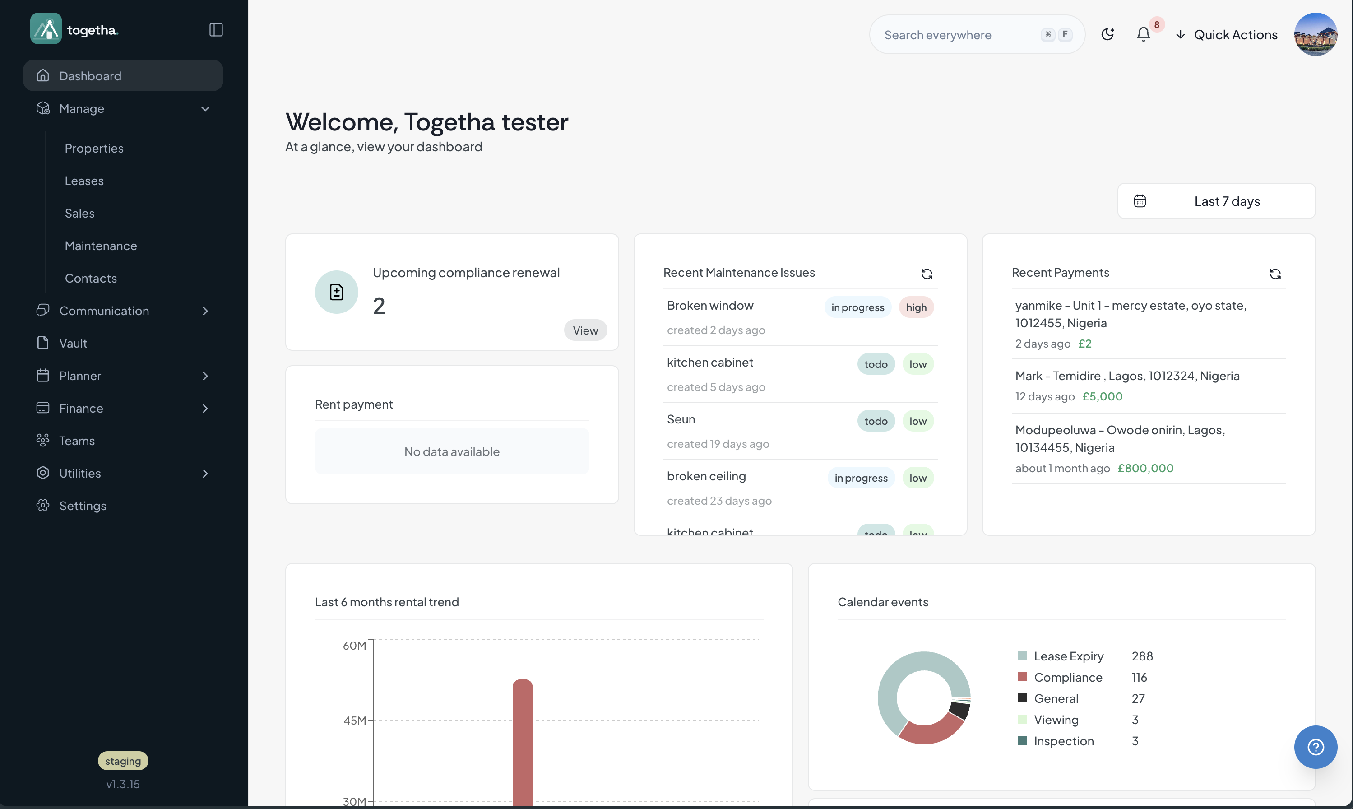Open the user profile avatar
This screenshot has height=809, width=1353.
[1316, 34]
